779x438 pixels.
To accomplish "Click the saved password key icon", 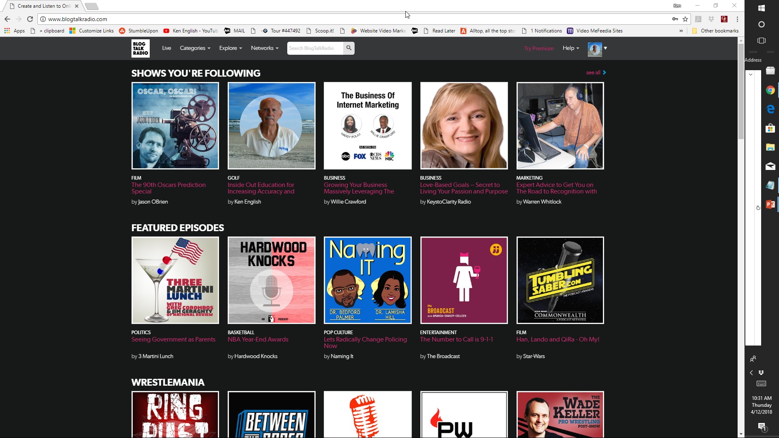I will [675, 19].
